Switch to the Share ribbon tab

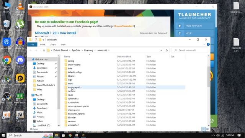click(53, 44)
